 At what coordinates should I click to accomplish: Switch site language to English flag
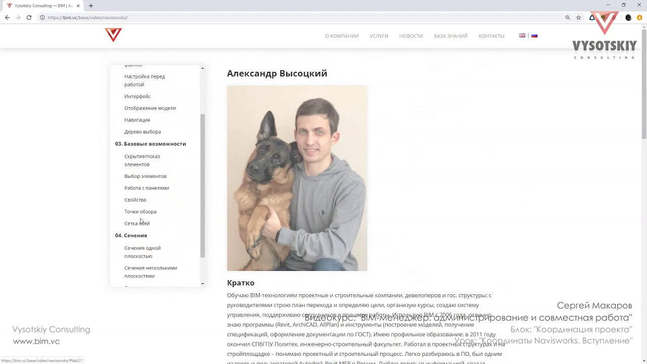[522, 35]
